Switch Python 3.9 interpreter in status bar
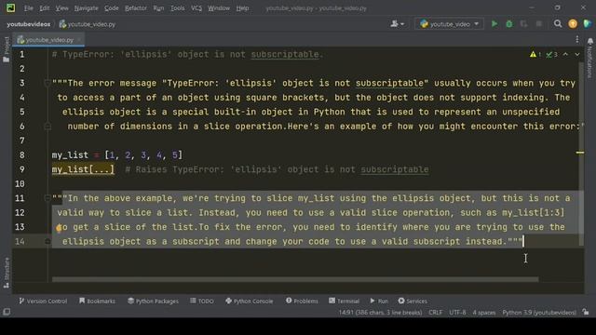Screen dimensions: 596x335 click(x=539, y=313)
